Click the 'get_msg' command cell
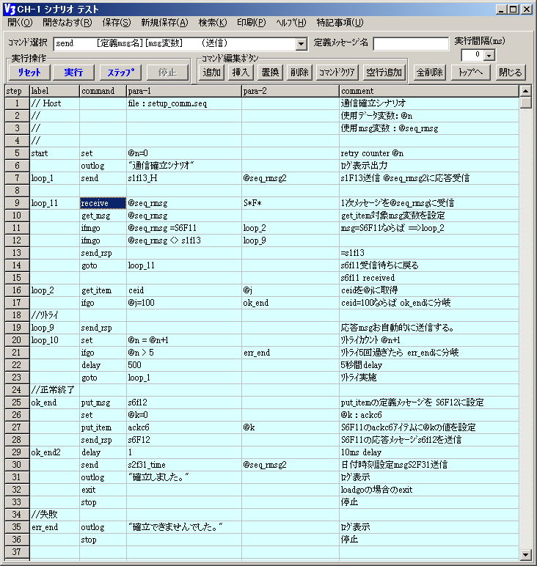Screen dimensions: 537x566 click(x=103, y=216)
